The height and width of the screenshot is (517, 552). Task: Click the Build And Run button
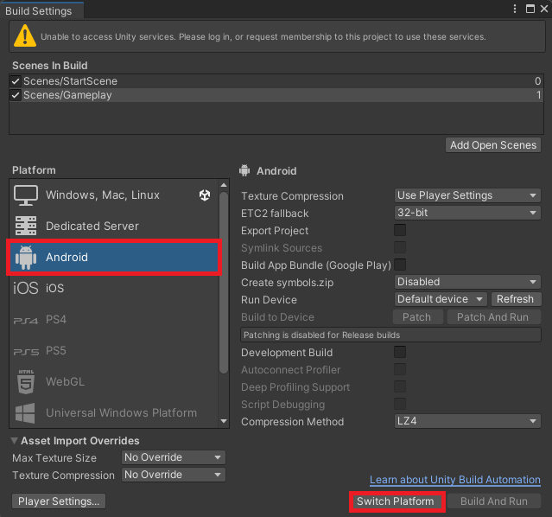point(493,501)
